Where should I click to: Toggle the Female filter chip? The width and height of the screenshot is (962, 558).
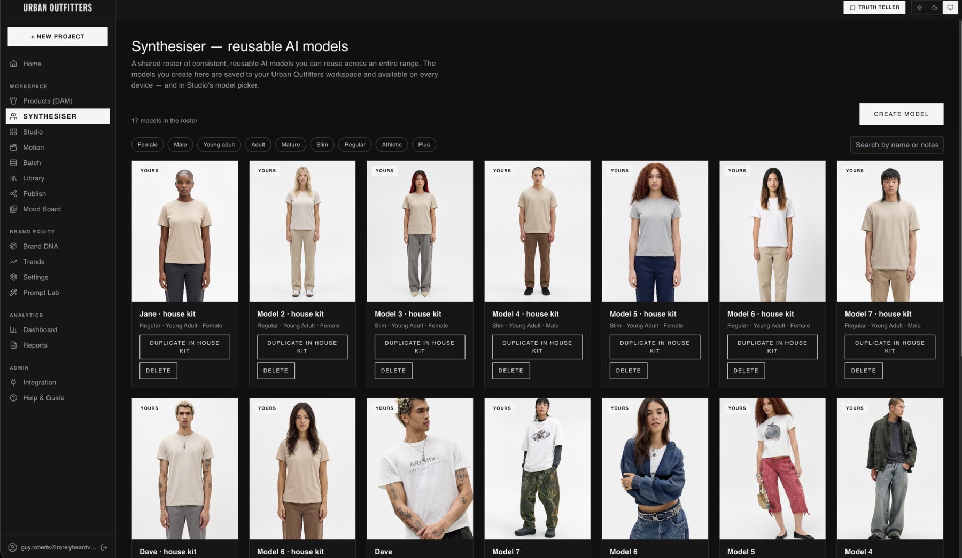coord(148,145)
